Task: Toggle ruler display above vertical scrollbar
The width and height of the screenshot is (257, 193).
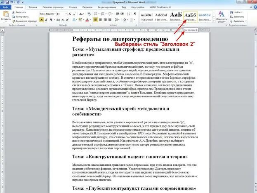Action: (255, 30)
